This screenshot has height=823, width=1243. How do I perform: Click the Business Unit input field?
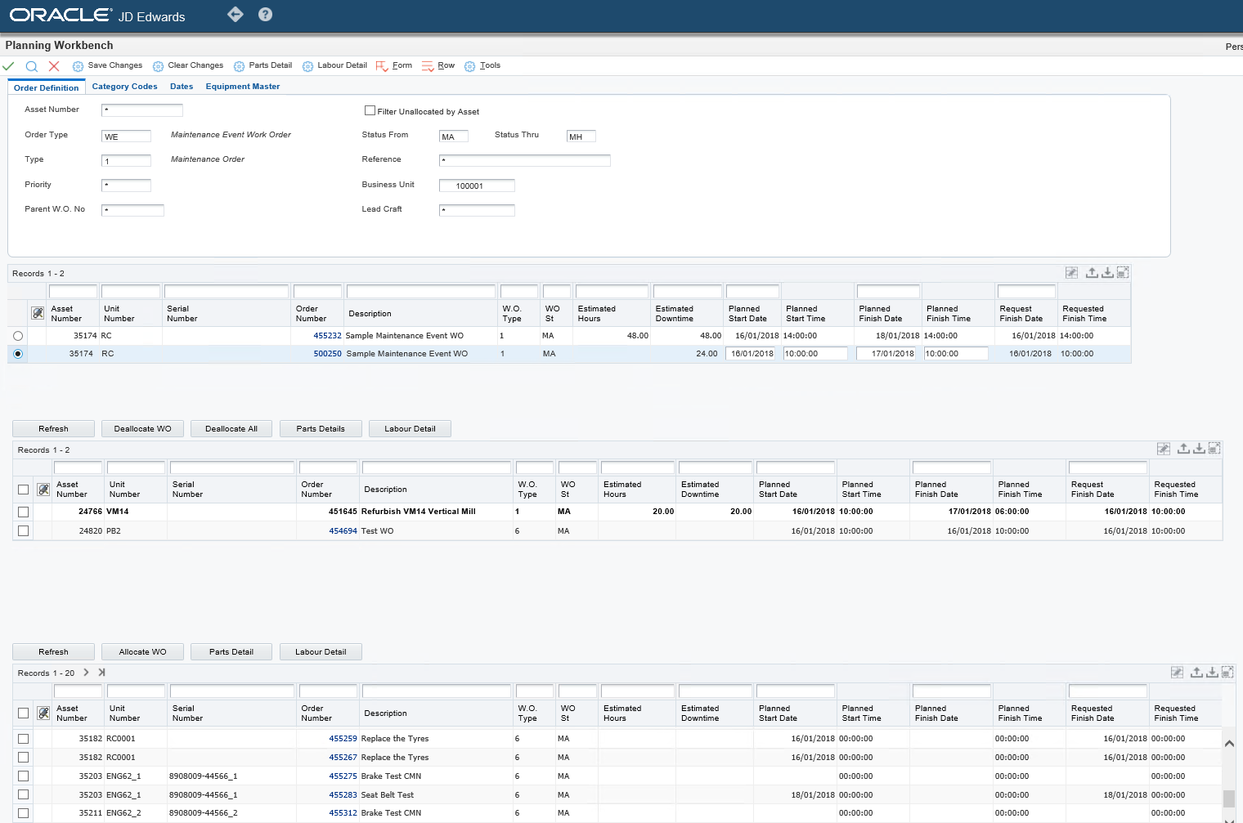[x=477, y=186]
